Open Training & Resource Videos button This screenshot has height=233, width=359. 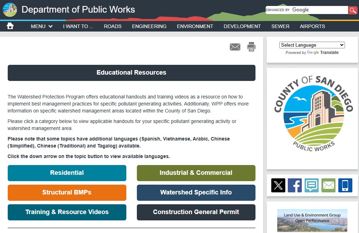(67, 212)
